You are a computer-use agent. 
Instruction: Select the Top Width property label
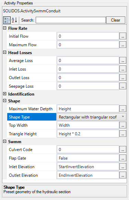[x=18, y=125]
